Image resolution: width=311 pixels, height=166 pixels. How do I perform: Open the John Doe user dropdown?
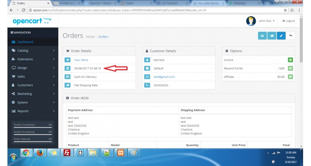[x=267, y=21]
